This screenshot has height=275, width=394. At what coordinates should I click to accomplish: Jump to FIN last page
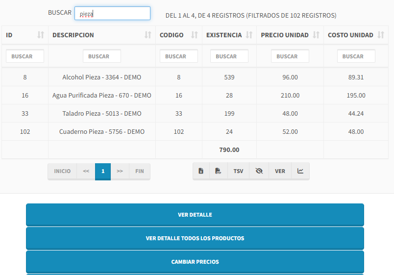[140, 171]
